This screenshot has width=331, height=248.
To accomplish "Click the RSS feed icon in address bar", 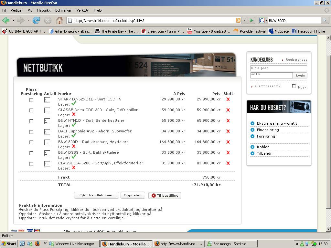I will pos(238,20).
